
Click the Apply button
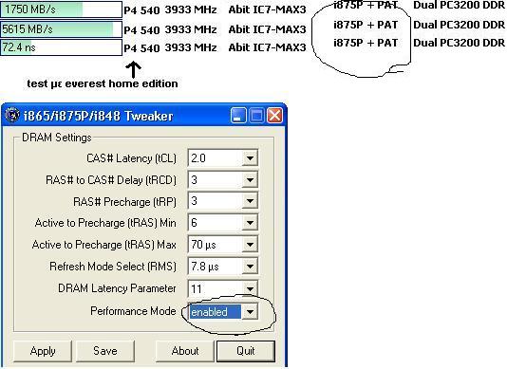(43, 351)
